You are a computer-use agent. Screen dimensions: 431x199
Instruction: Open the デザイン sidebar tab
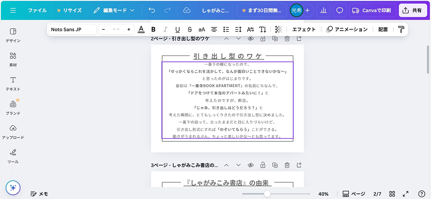[x=13, y=35]
